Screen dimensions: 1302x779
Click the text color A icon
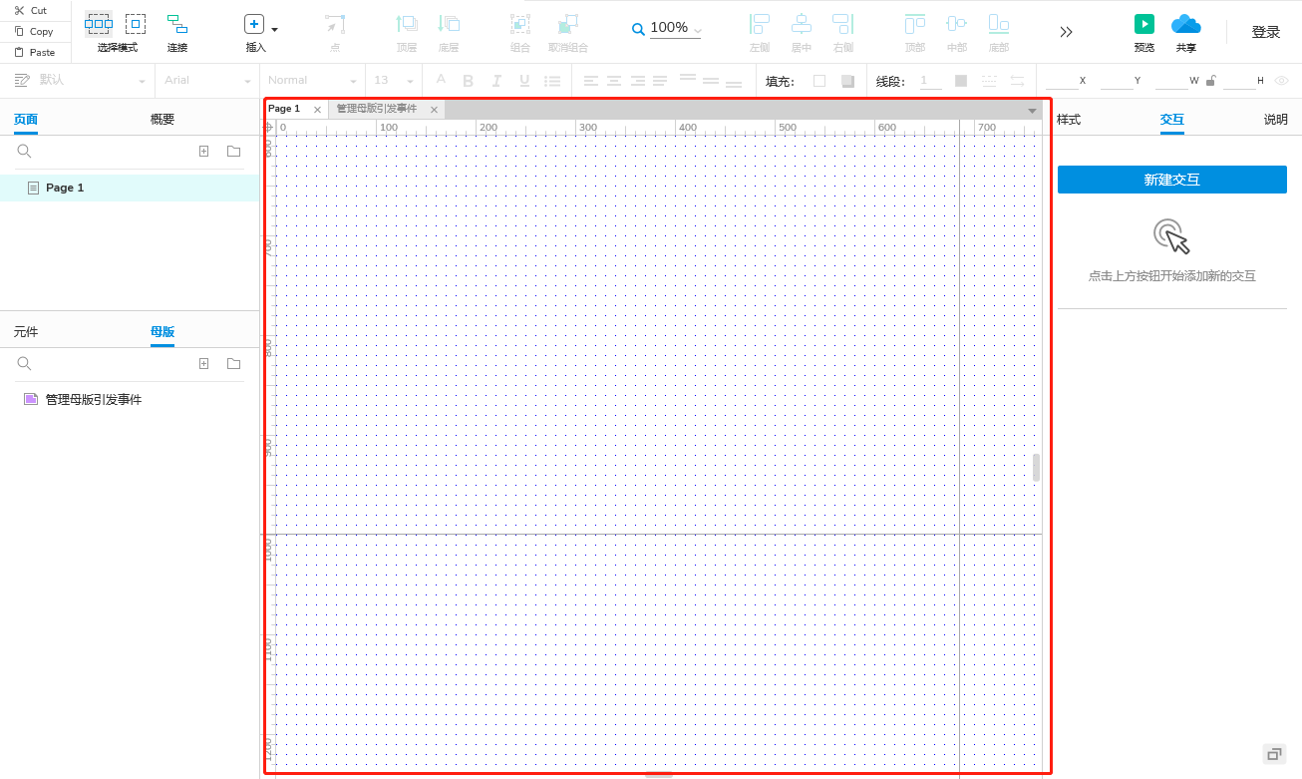tap(441, 80)
